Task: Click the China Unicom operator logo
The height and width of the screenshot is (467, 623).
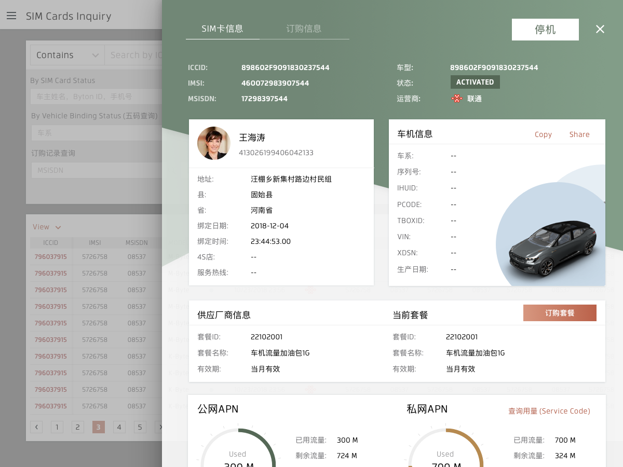Action: point(456,99)
